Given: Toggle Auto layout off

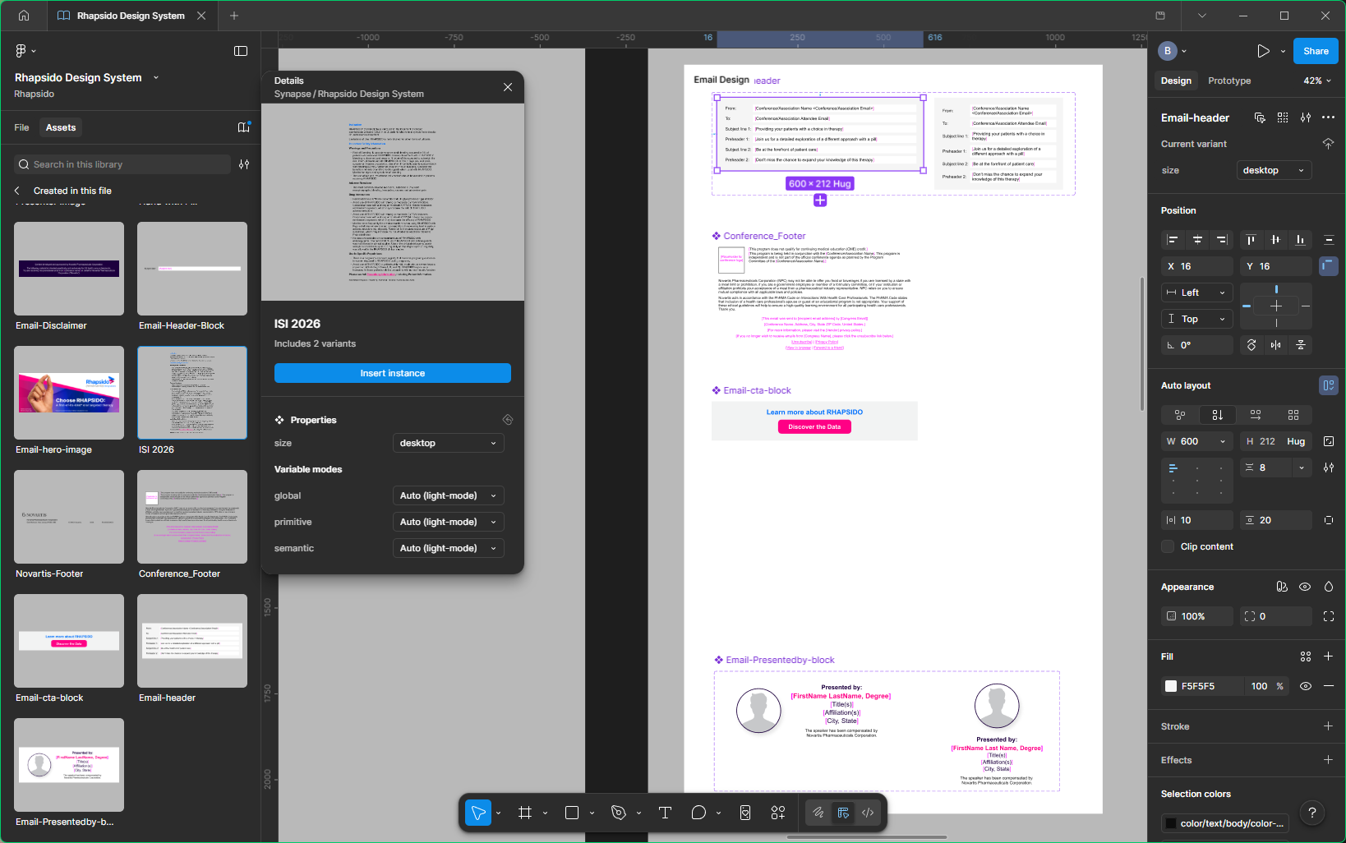Looking at the screenshot, I should tap(1328, 385).
